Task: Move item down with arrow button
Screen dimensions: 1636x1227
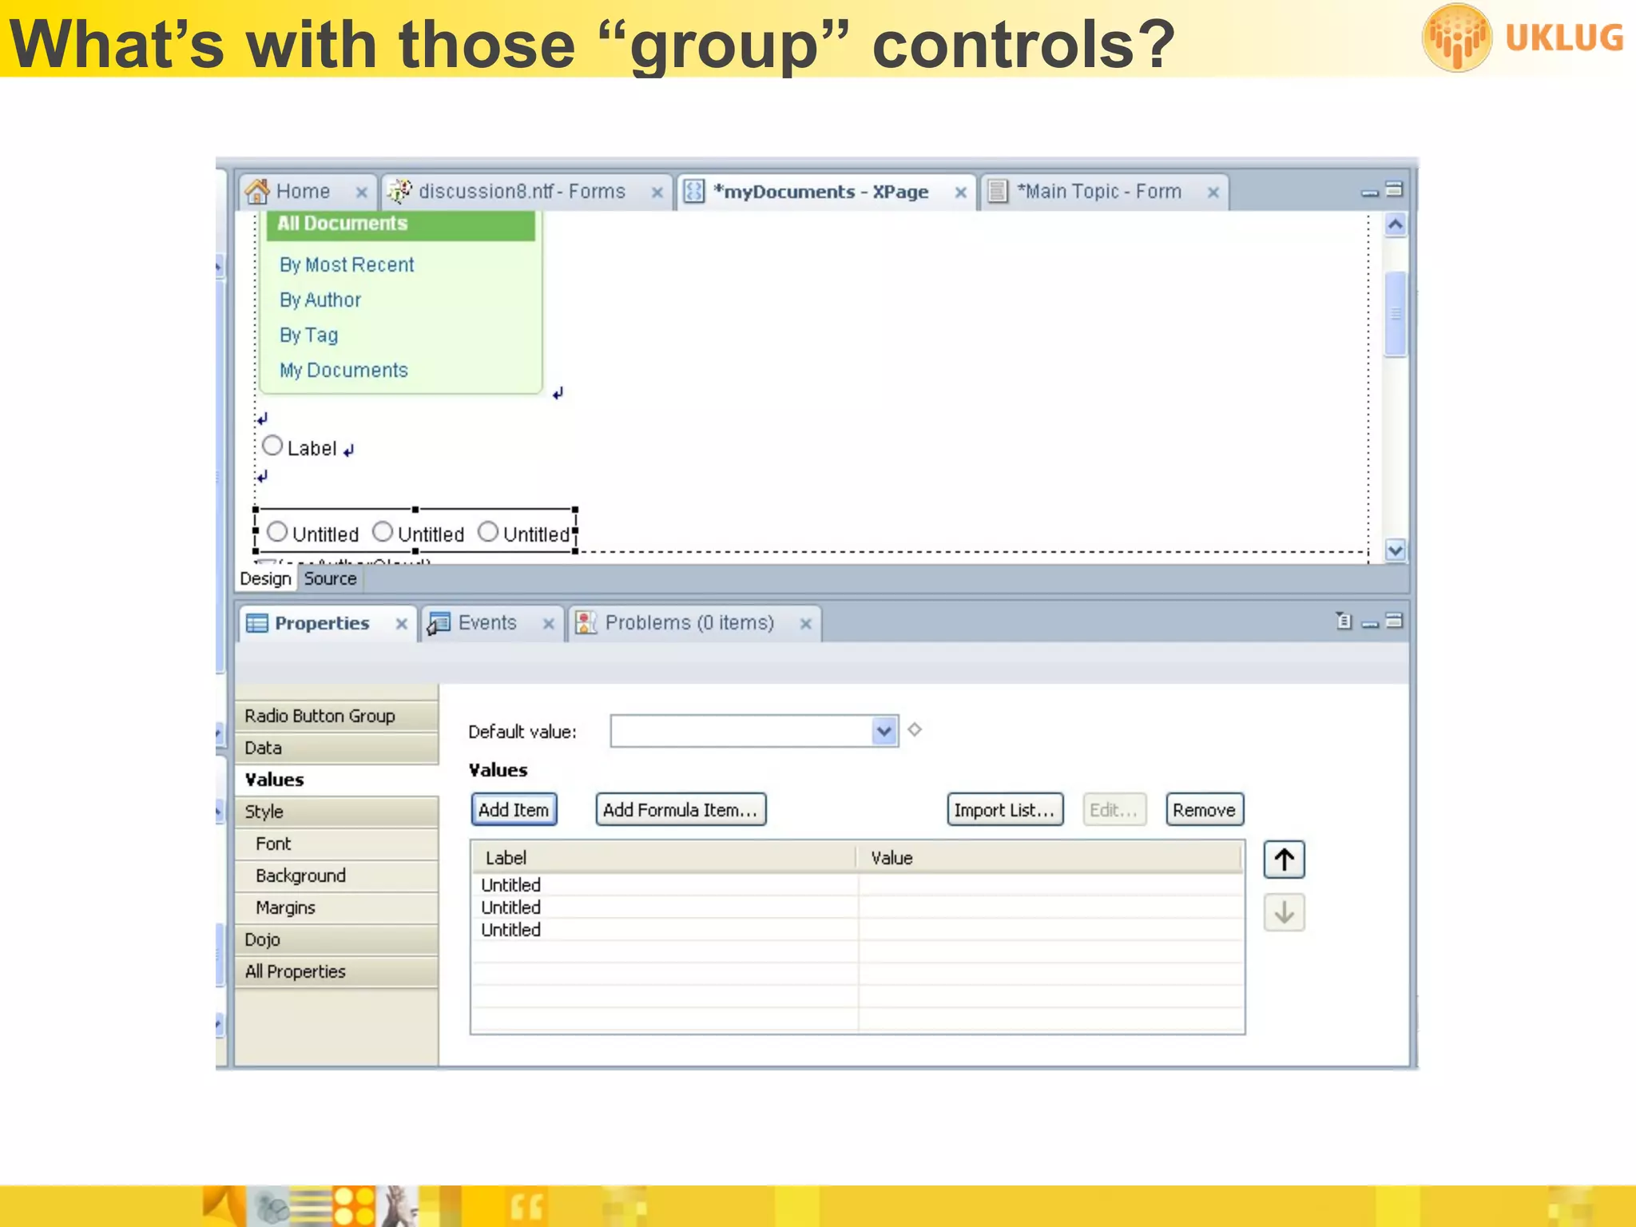Action: click(x=1285, y=912)
